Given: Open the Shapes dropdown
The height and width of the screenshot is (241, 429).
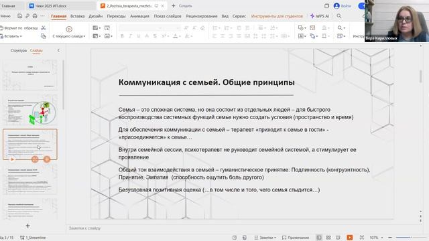Looking at the screenshot, I should [x=302, y=28].
